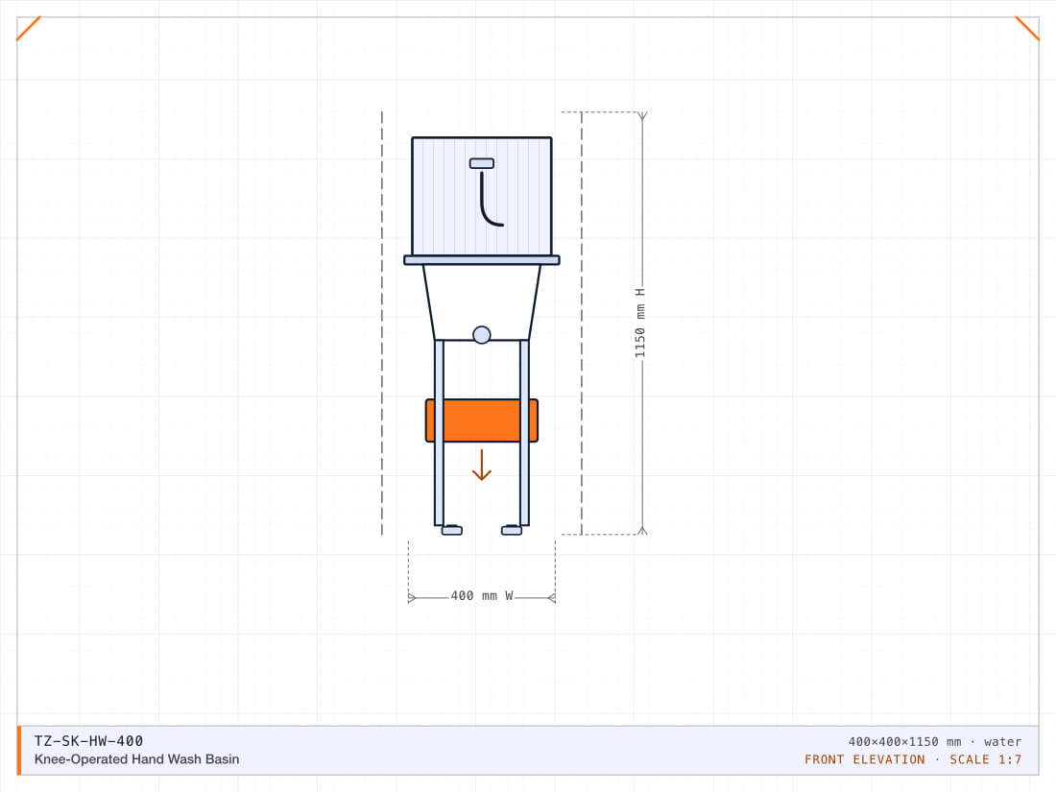Viewport: 1056px width, 792px height.
Task: Click the "400 mm W" width dimension
Action: tap(482, 596)
